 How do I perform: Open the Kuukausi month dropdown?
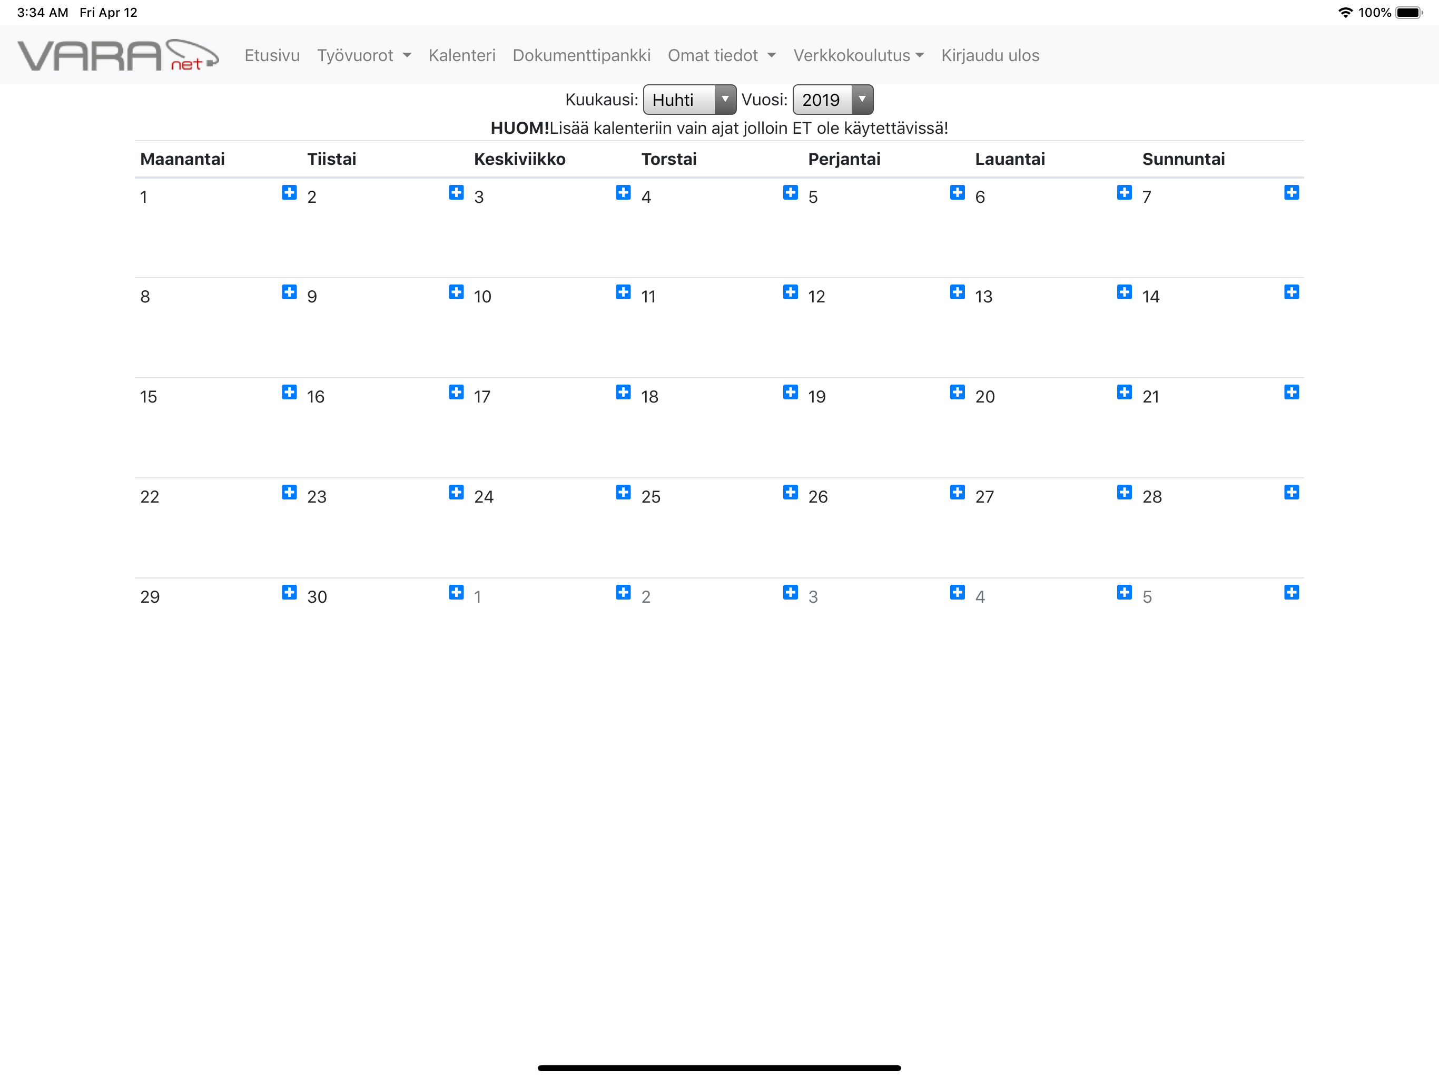(689, 100)
